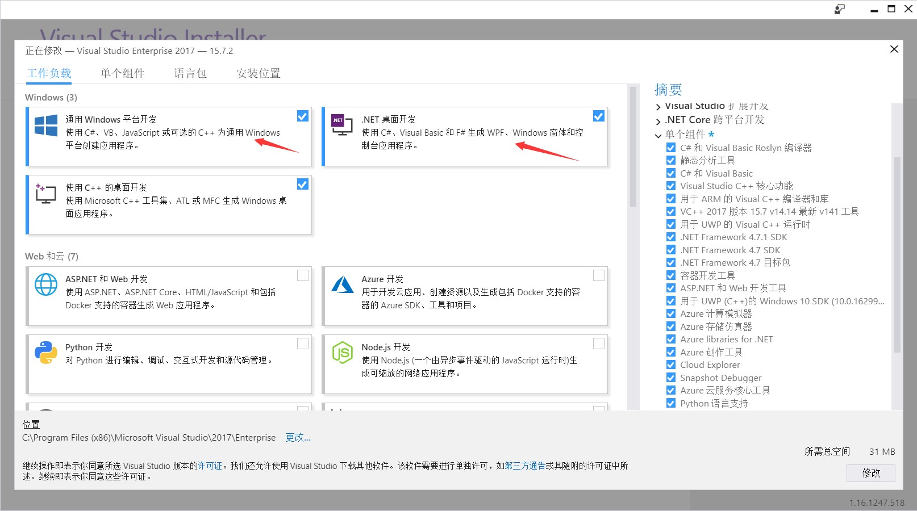Uncheck Visual Studio C++ 核心功能

(x=671, y=186)
